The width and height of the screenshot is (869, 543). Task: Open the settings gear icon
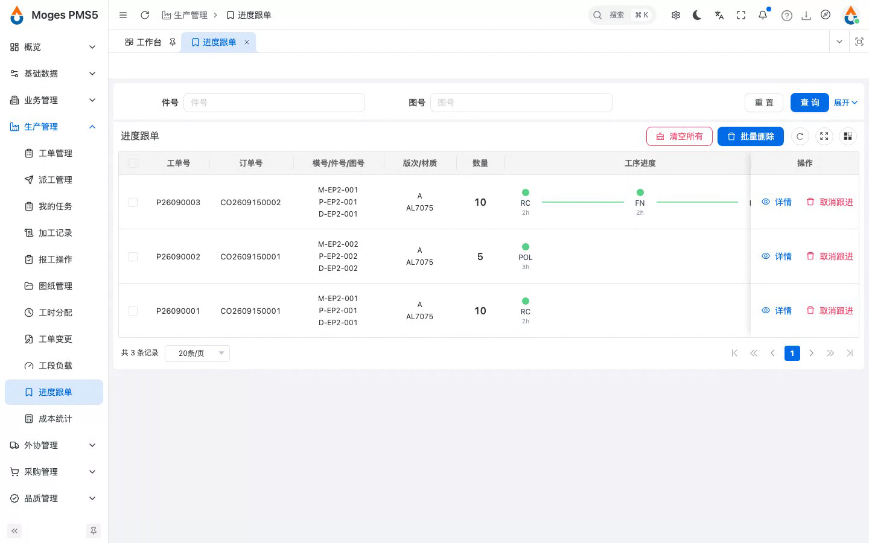click(676, 15)
